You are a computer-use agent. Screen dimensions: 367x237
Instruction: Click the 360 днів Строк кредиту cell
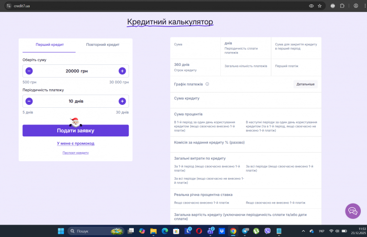(195, 67)
